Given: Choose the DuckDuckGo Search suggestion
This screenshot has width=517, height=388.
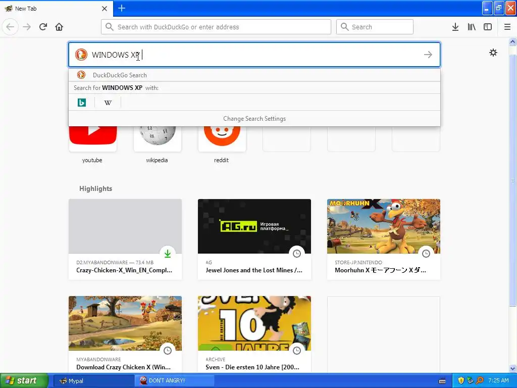Looking at the screenshot, I should coord(254,75).
